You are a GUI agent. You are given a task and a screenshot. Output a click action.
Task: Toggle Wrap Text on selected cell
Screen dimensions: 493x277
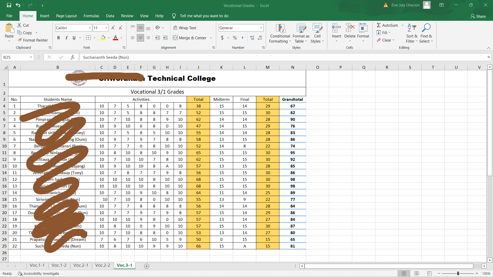185,28
